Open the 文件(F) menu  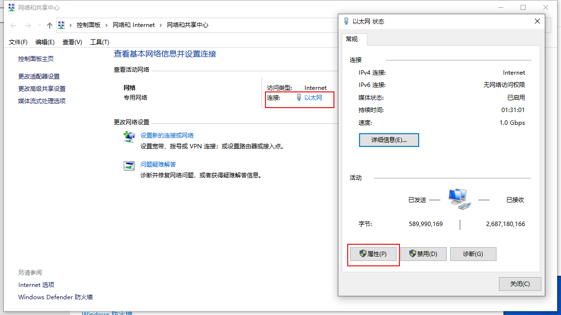click(x=18, y=42)
